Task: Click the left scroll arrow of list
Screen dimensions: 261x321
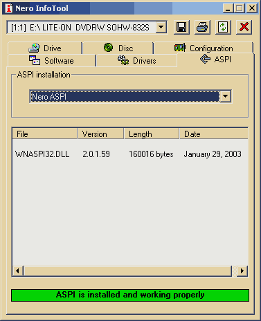Action: [18, 270]
